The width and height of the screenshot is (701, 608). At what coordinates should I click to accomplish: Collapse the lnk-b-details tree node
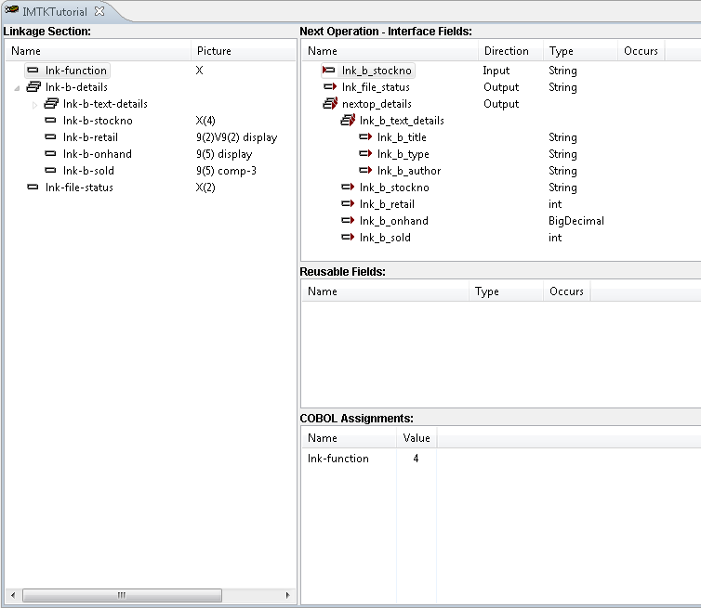[17, 87]
